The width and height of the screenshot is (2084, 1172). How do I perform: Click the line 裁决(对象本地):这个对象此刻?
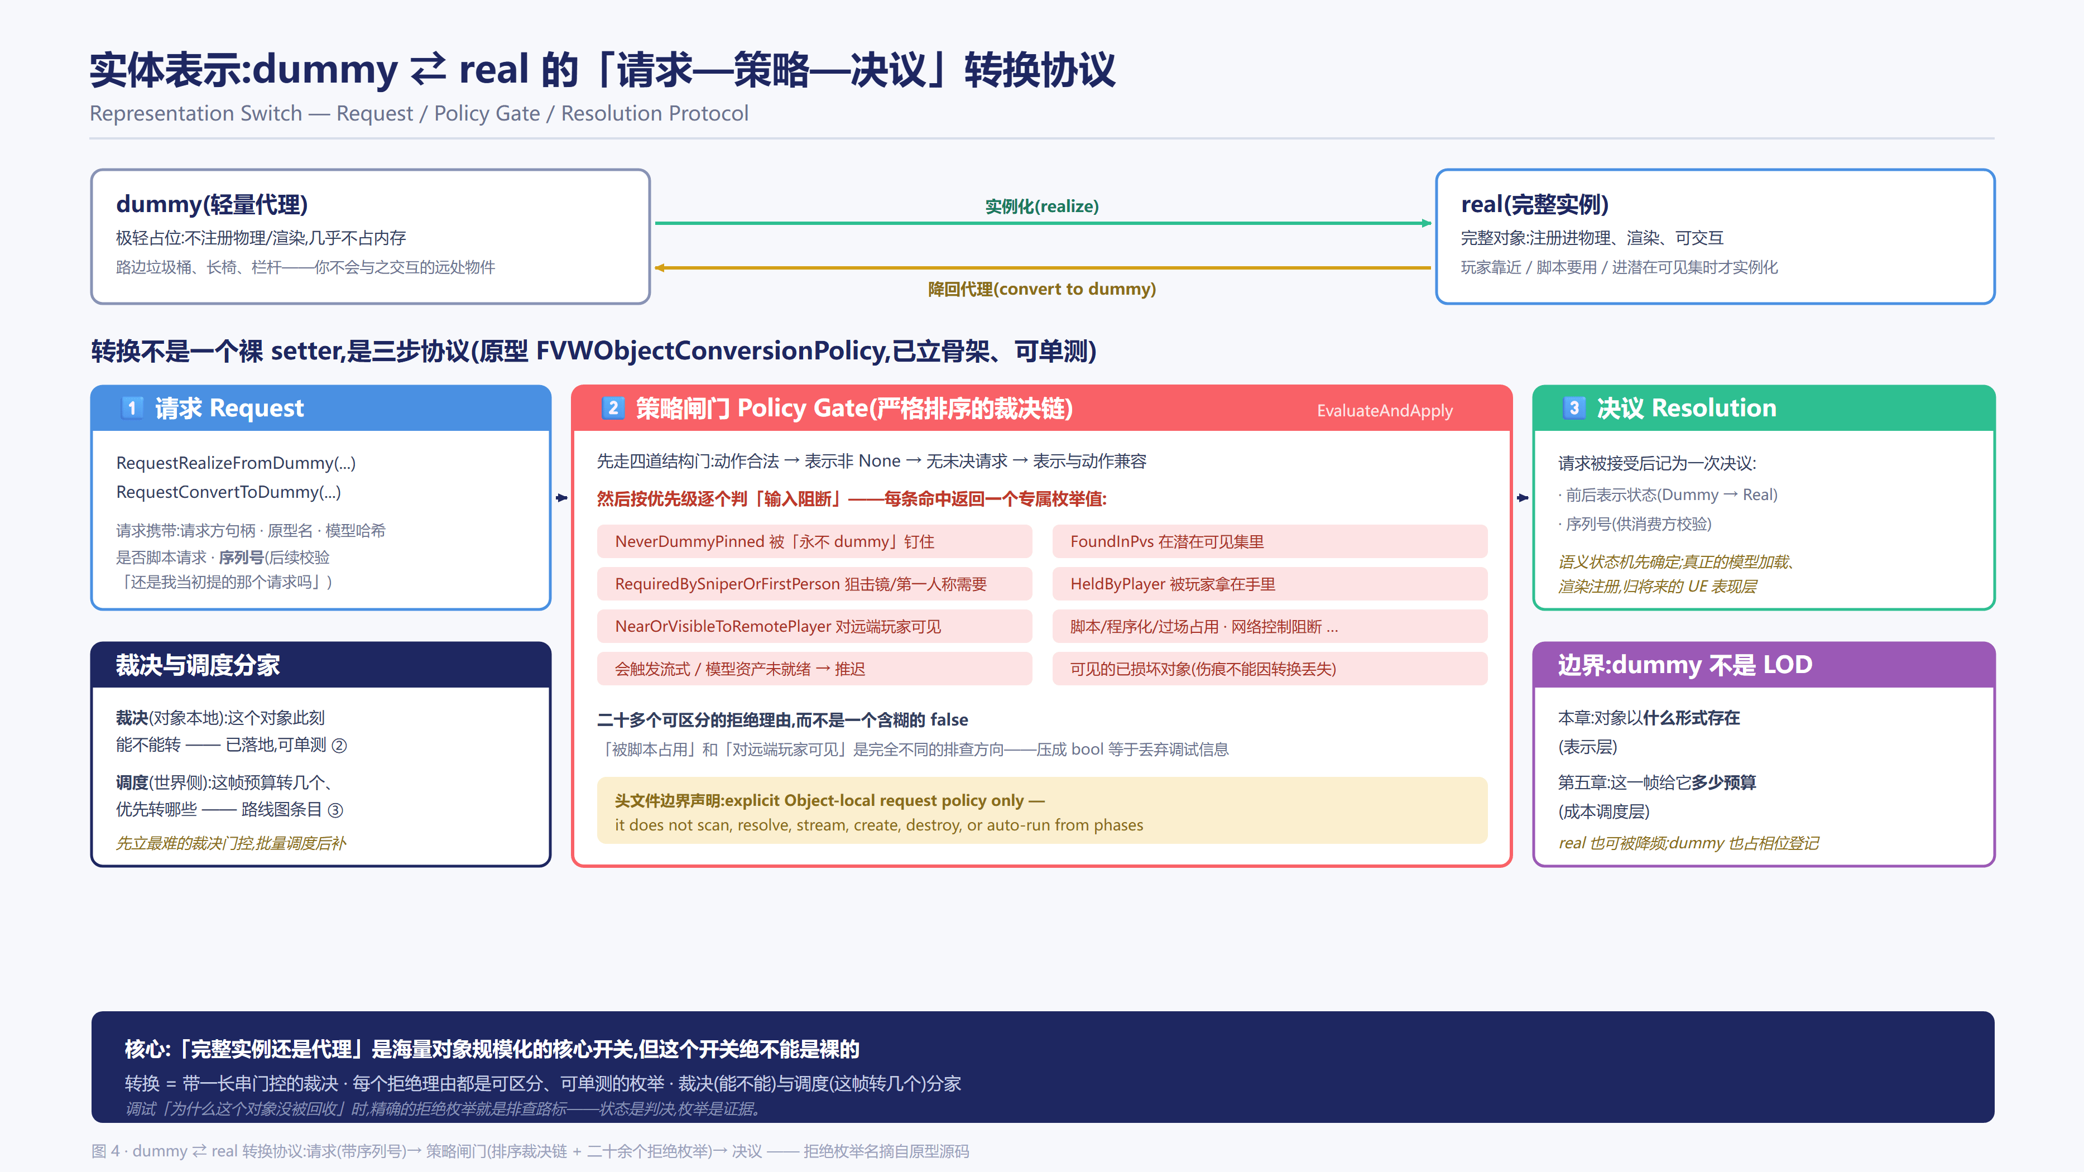(x=220, y=718)
